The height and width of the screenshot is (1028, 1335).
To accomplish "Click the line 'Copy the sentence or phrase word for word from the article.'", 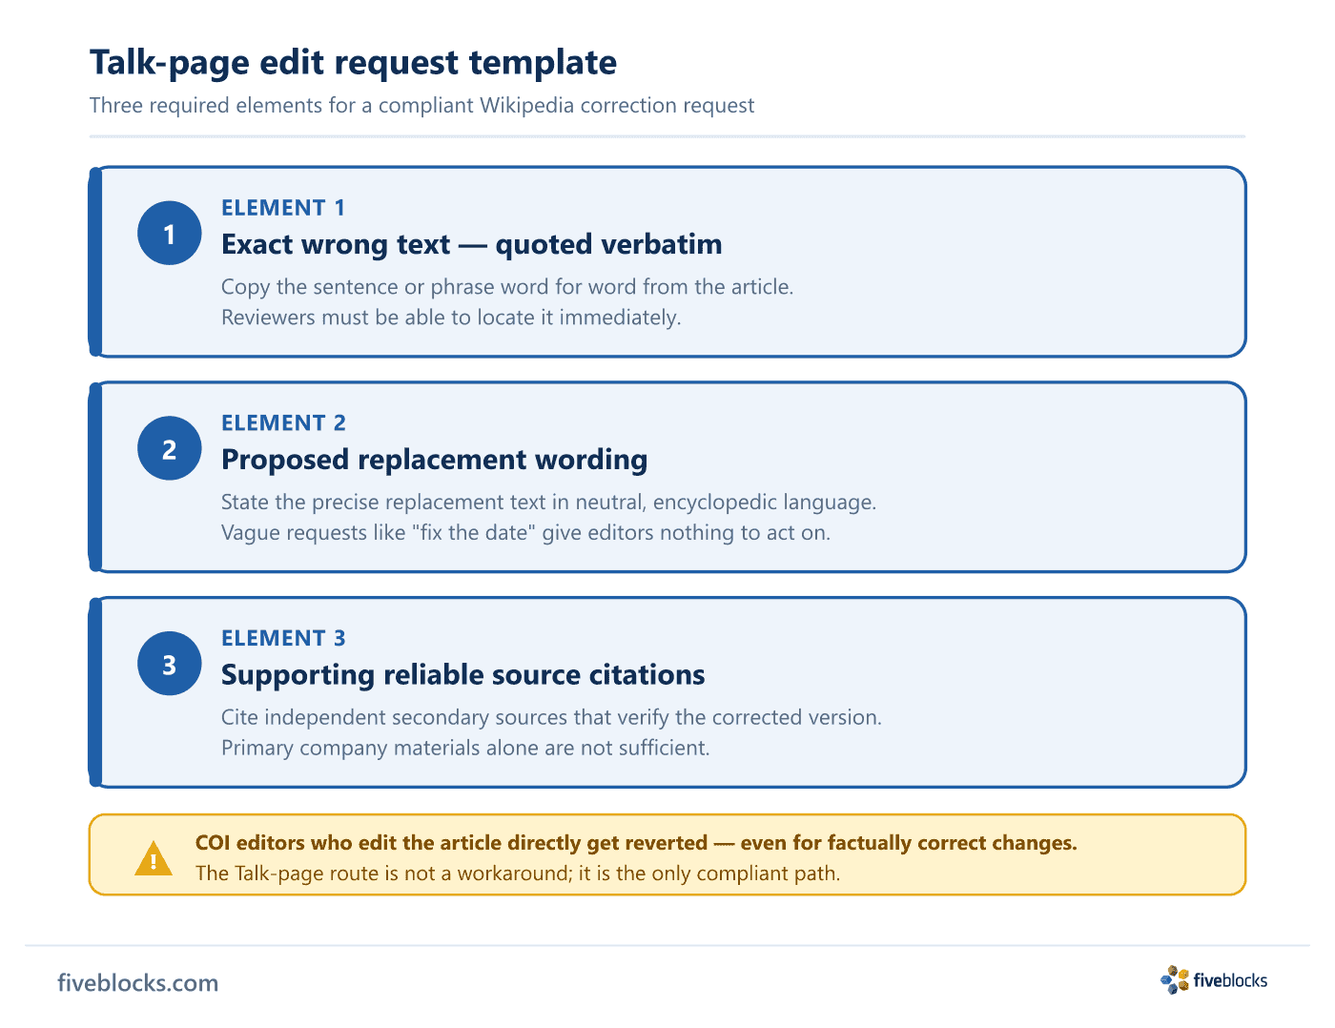I will 507,287.
